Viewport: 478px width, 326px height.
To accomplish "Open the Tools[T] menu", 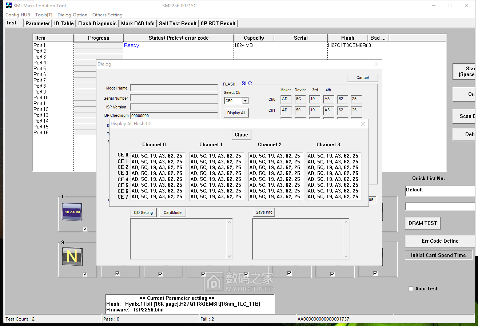I will point(44,15).
